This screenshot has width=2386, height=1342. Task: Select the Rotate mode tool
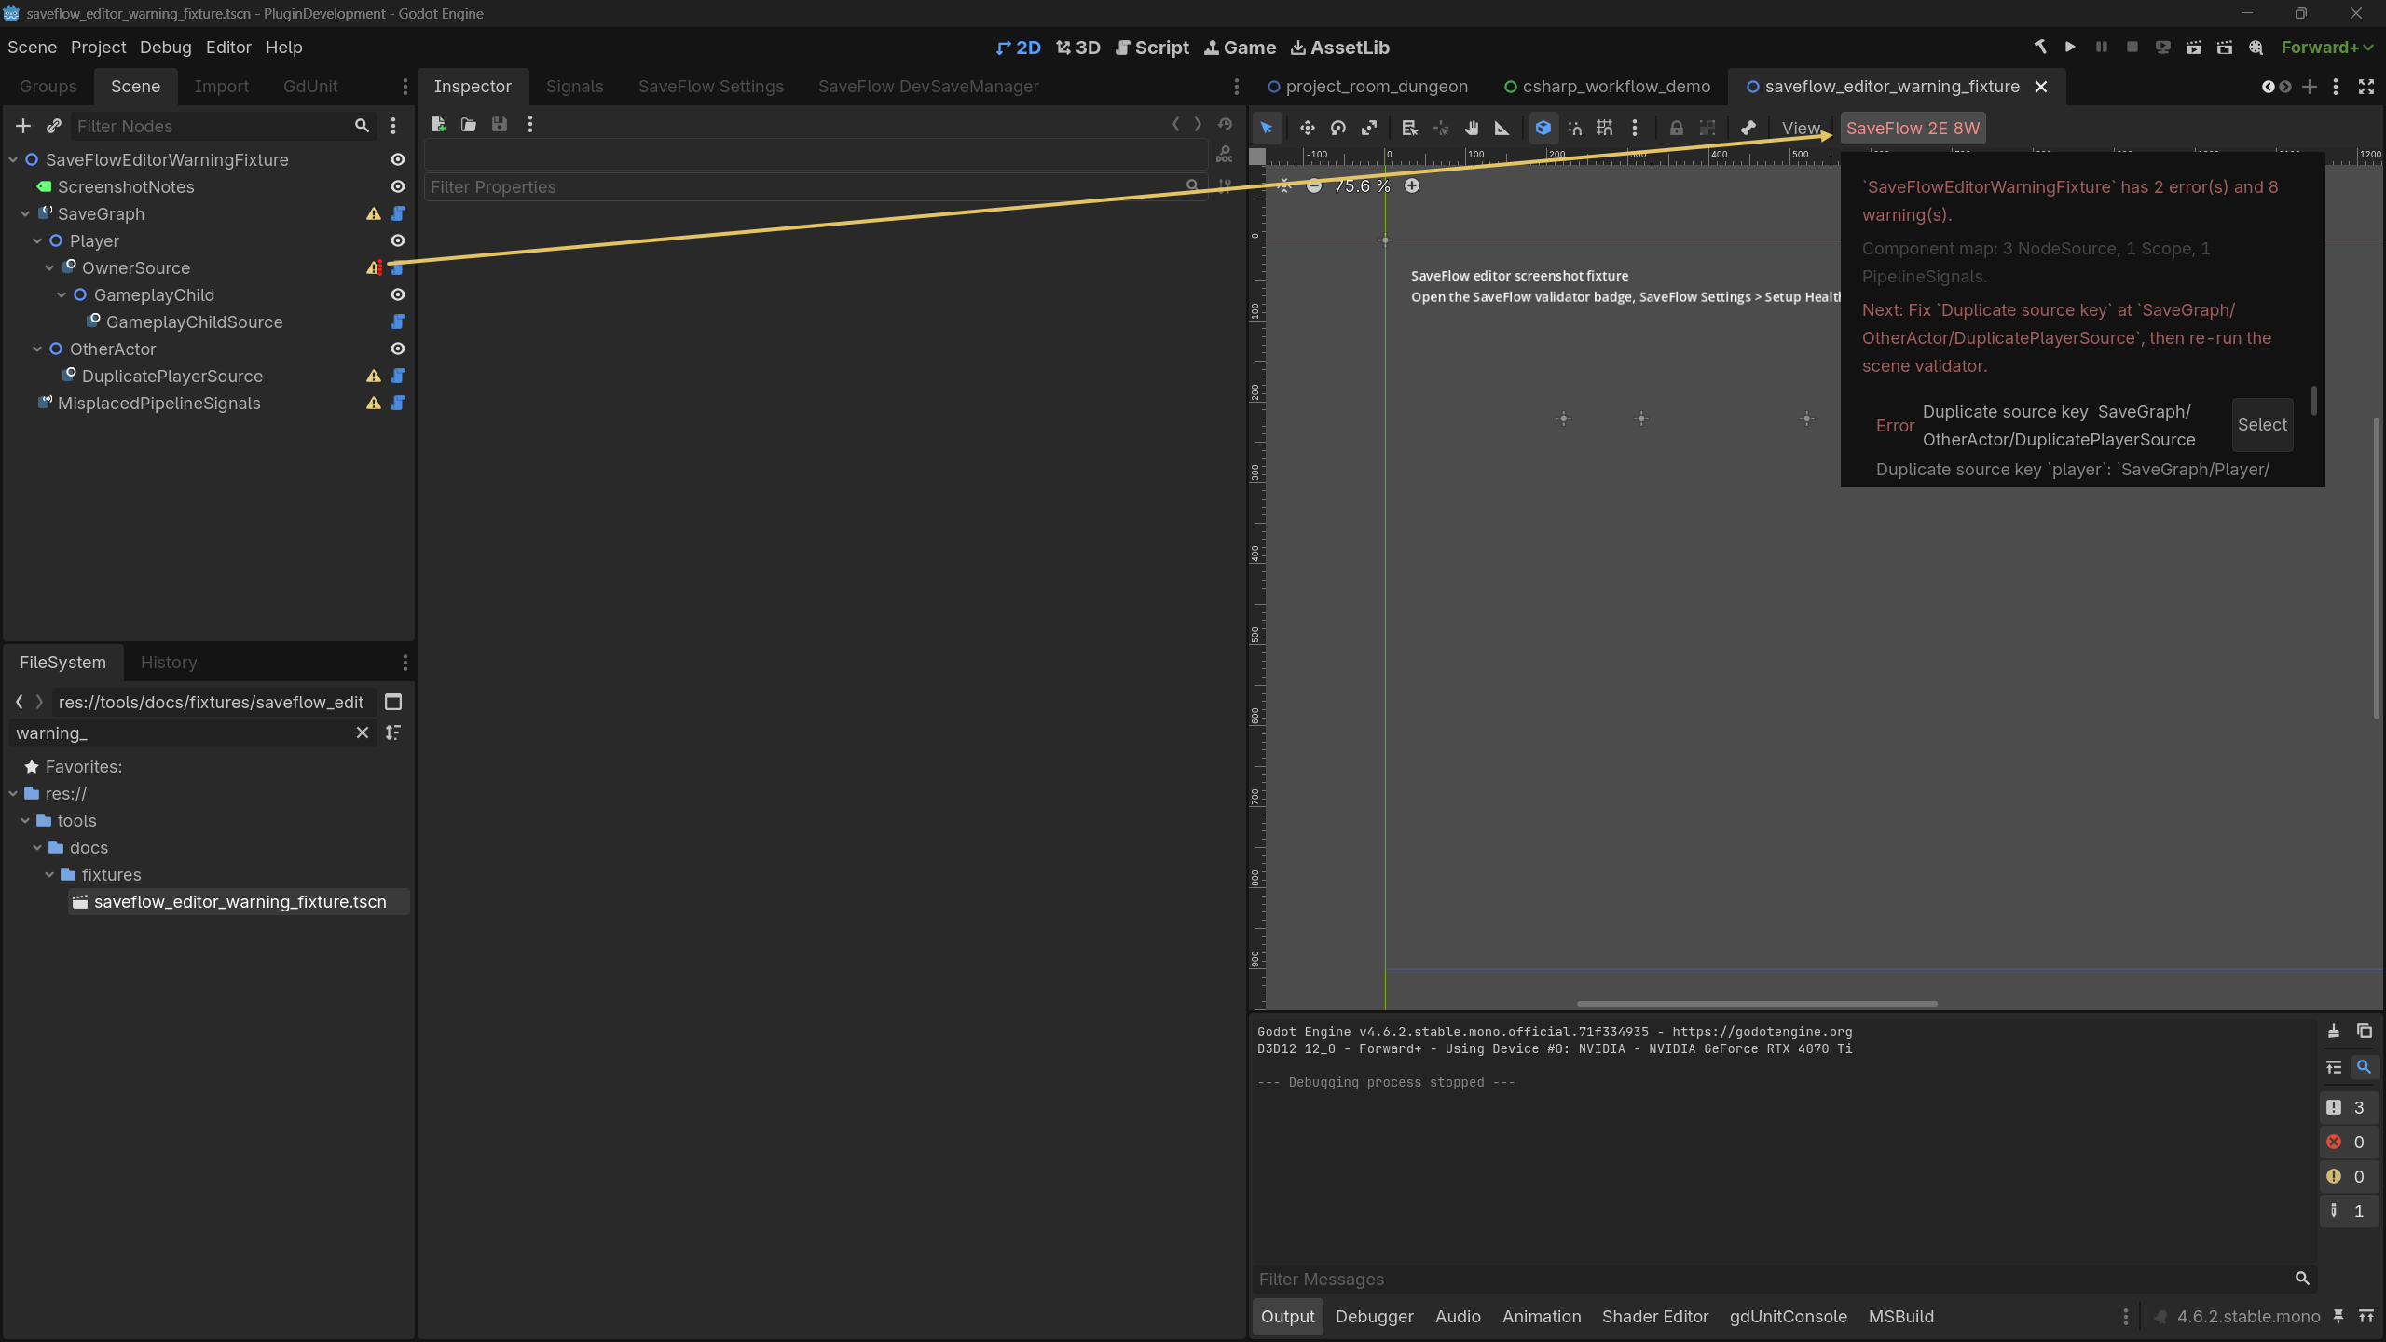tap(1338, 129)
